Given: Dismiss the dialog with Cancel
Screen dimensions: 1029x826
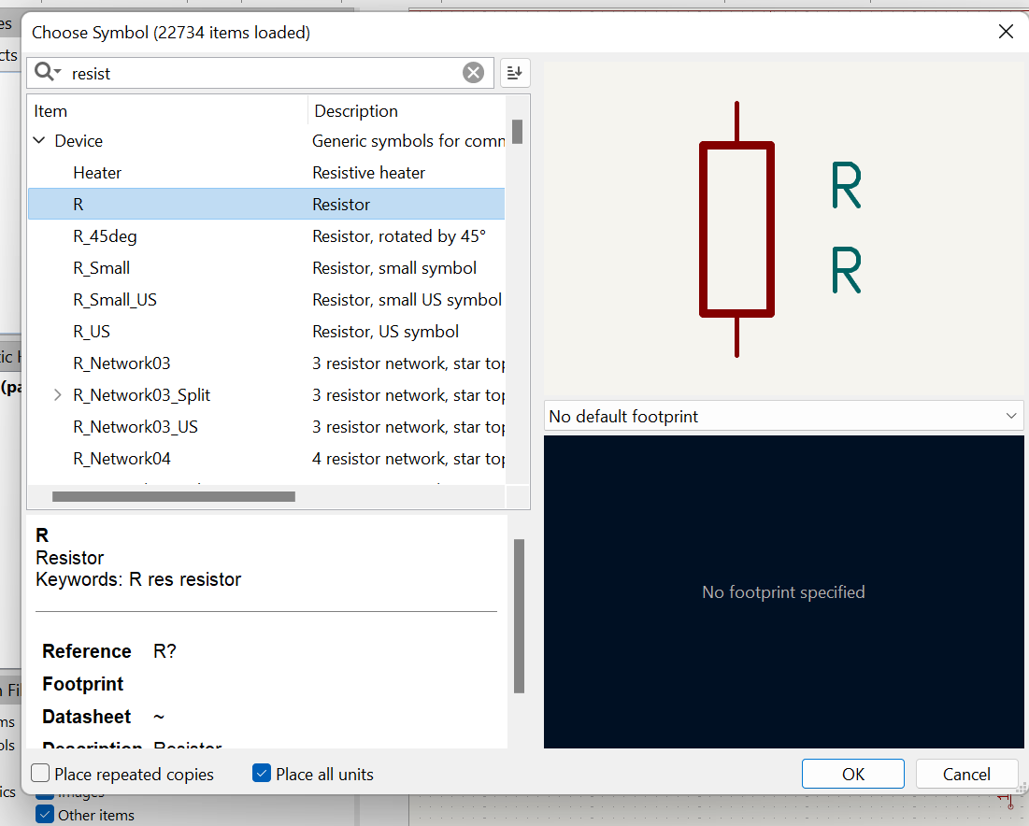Looking at the screenshot, I should tap(966, 774).
